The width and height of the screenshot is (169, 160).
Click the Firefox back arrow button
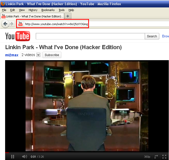click(x=5, y=24)
